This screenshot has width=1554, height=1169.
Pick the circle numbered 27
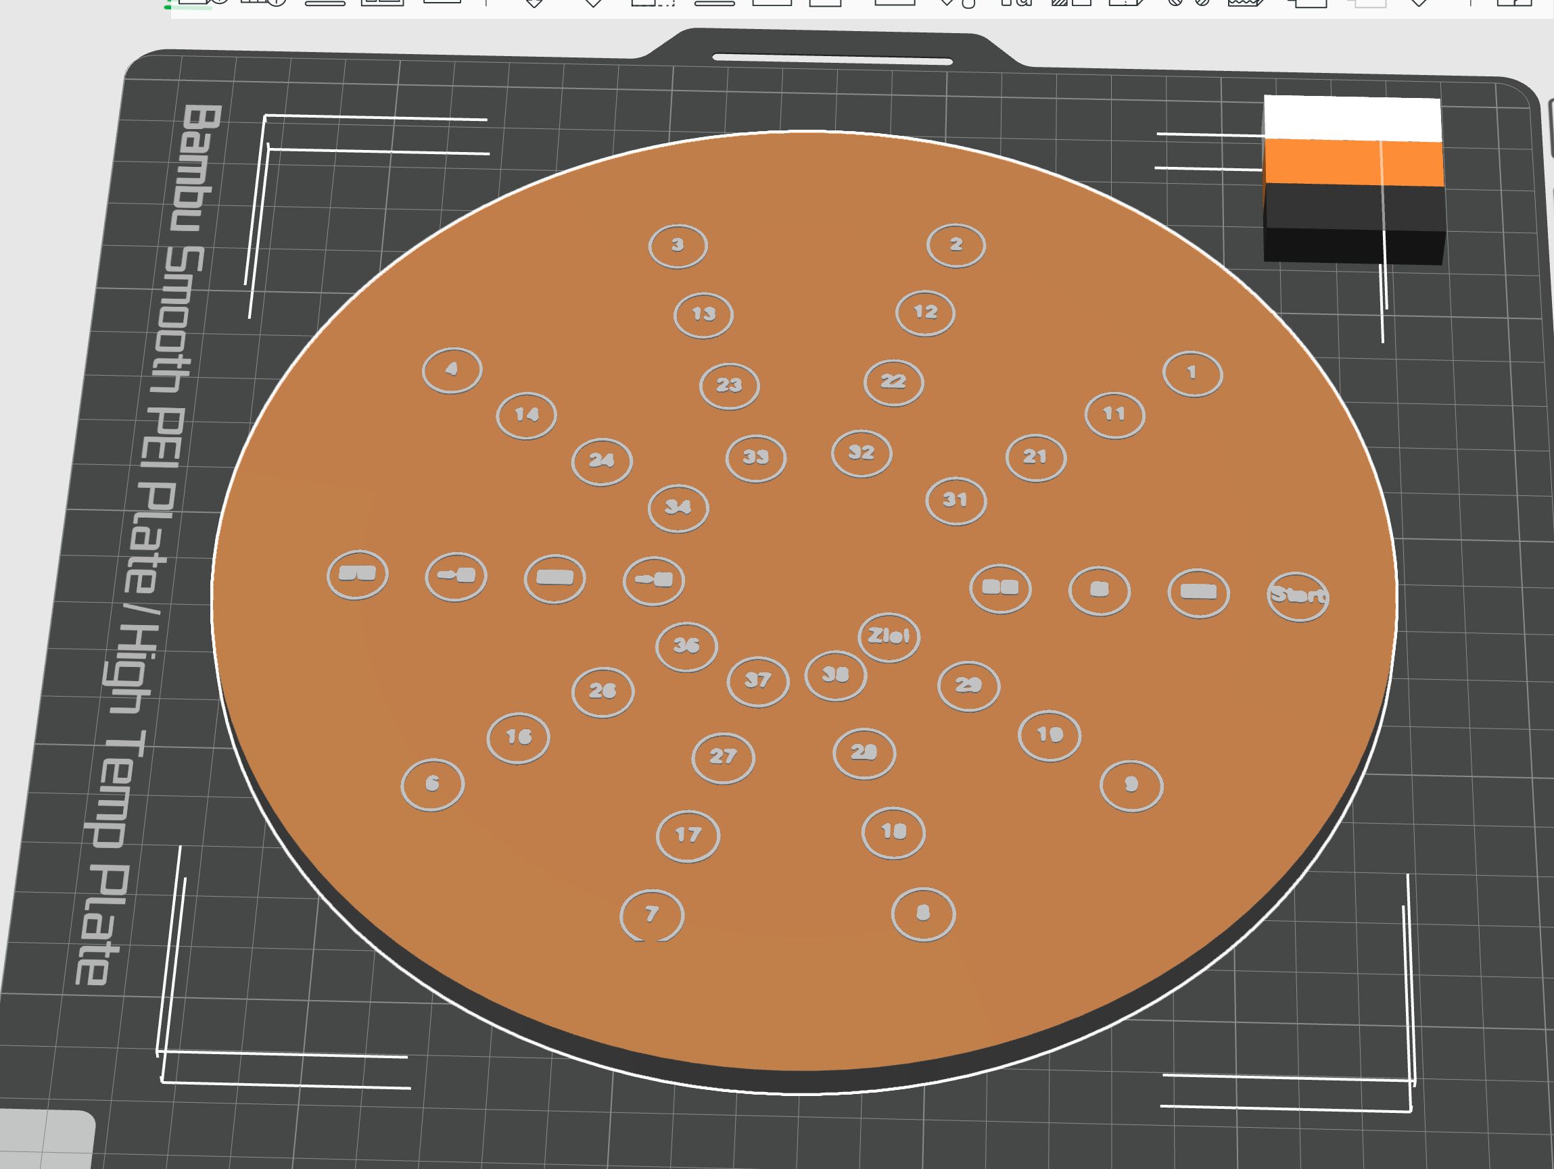coord(723,757)
